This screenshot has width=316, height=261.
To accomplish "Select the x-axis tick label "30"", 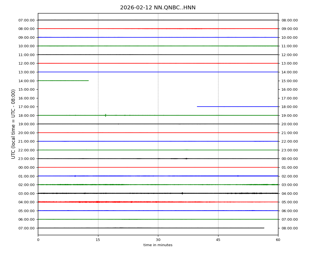I will [x=158, y=240].
